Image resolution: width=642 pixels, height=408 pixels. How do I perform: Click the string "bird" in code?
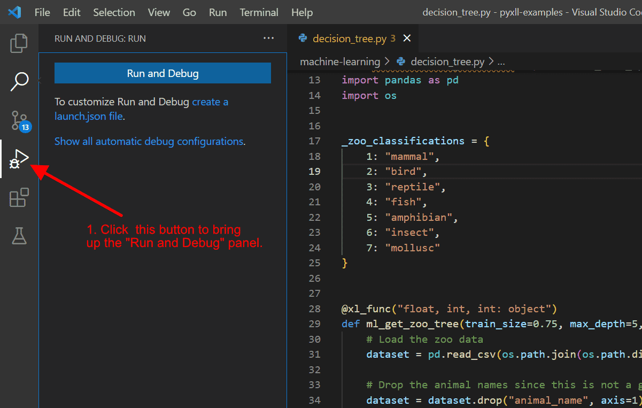coord(405,172)
